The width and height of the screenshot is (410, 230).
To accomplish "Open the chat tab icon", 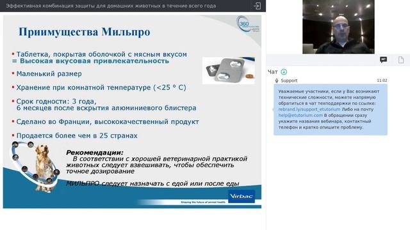I will point(383,60).
